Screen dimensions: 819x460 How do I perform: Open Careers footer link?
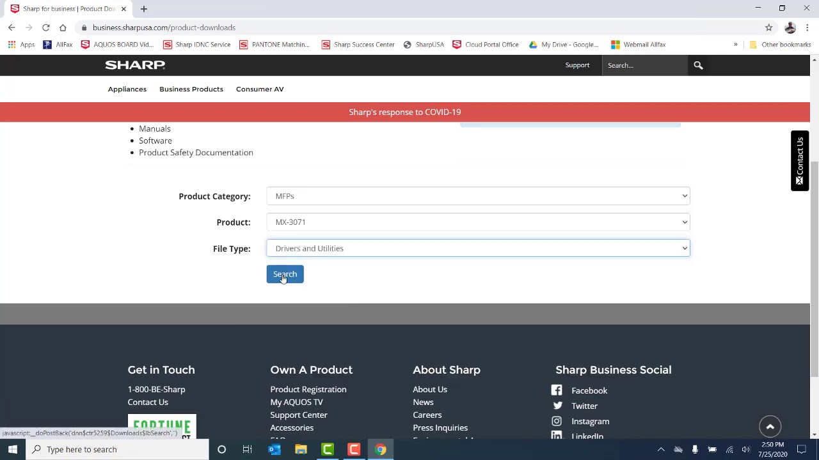[x=427, y=415]
